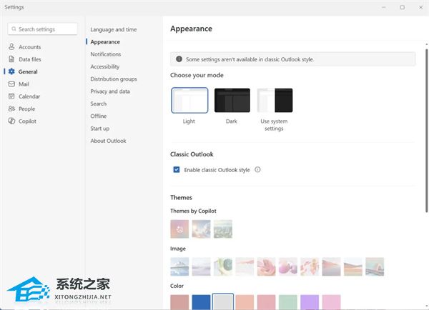
Task: Minimize the Settings window
Action: (x=384, y=7)
